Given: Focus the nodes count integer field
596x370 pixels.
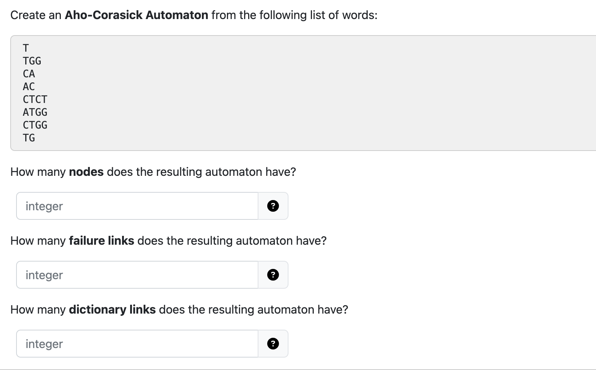Looking at the screenshot, I should 137,206.
